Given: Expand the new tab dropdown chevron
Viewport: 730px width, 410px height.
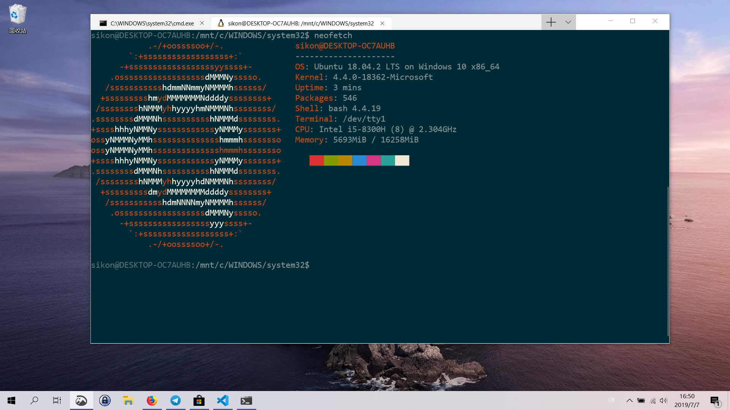Looking at the screenshot, I should pyautogui.click(x=568, y=22).
